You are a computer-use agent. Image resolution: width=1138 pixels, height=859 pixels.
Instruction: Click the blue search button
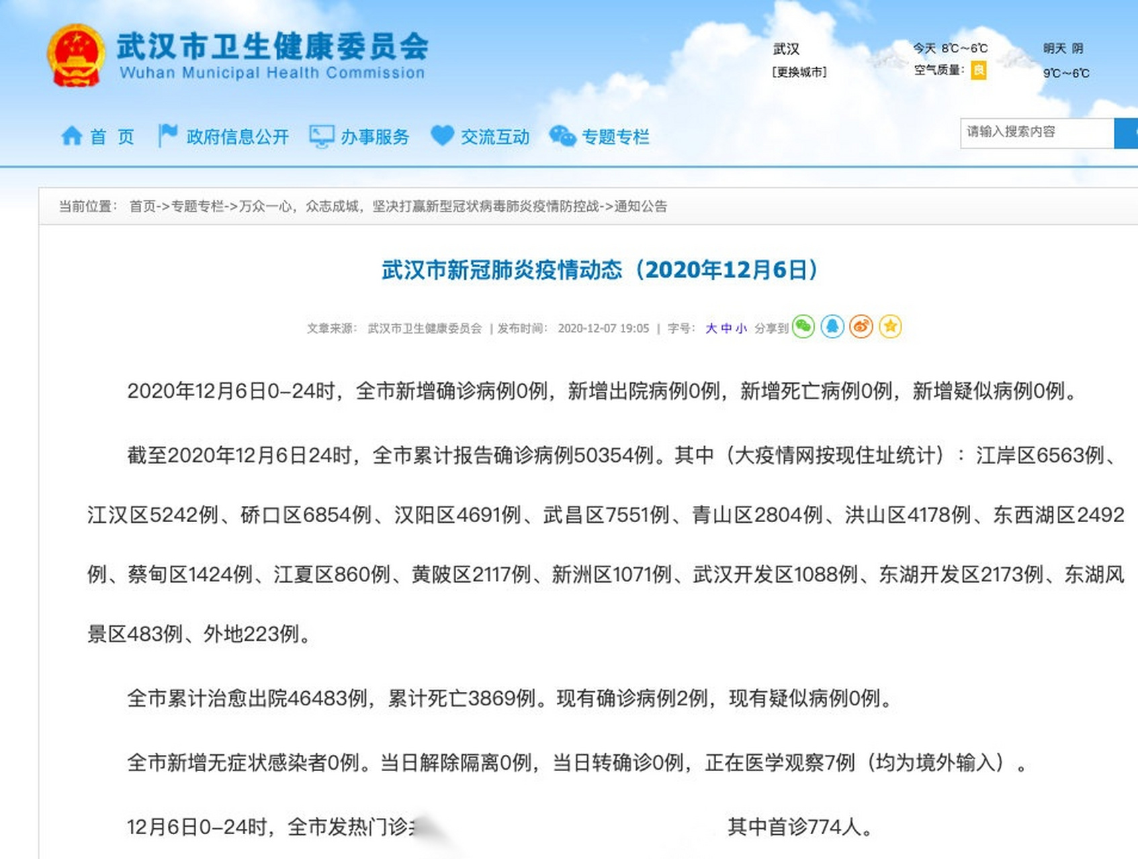(x=1127, y=133)
